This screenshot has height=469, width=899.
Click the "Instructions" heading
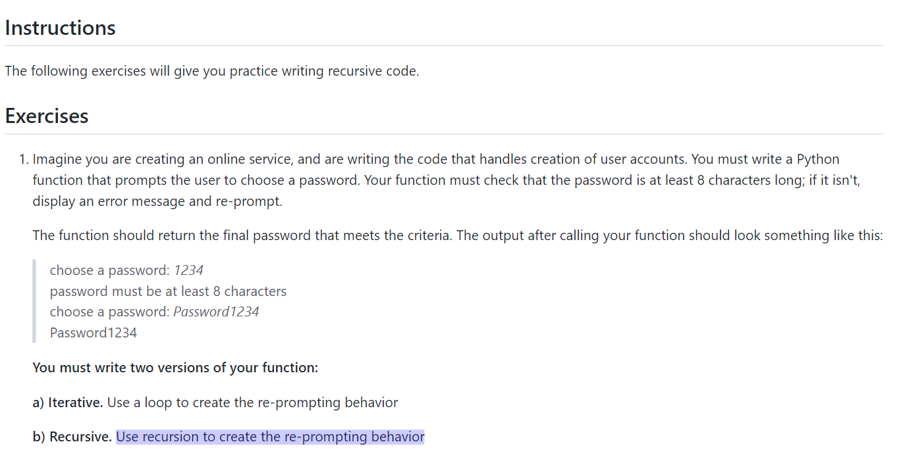[60, 28]
